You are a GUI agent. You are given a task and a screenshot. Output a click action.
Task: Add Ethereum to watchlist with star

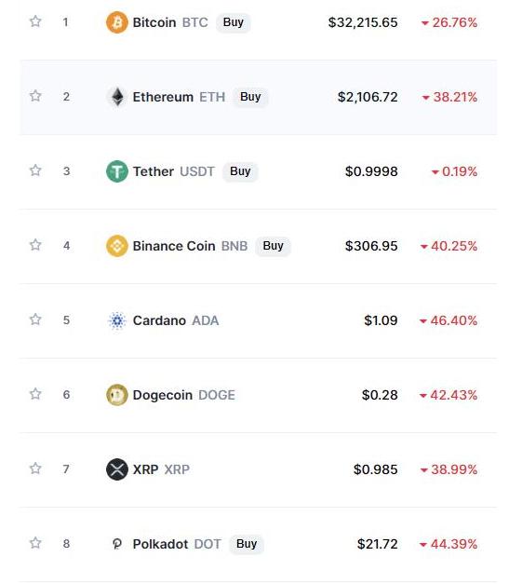pos(35,96)
